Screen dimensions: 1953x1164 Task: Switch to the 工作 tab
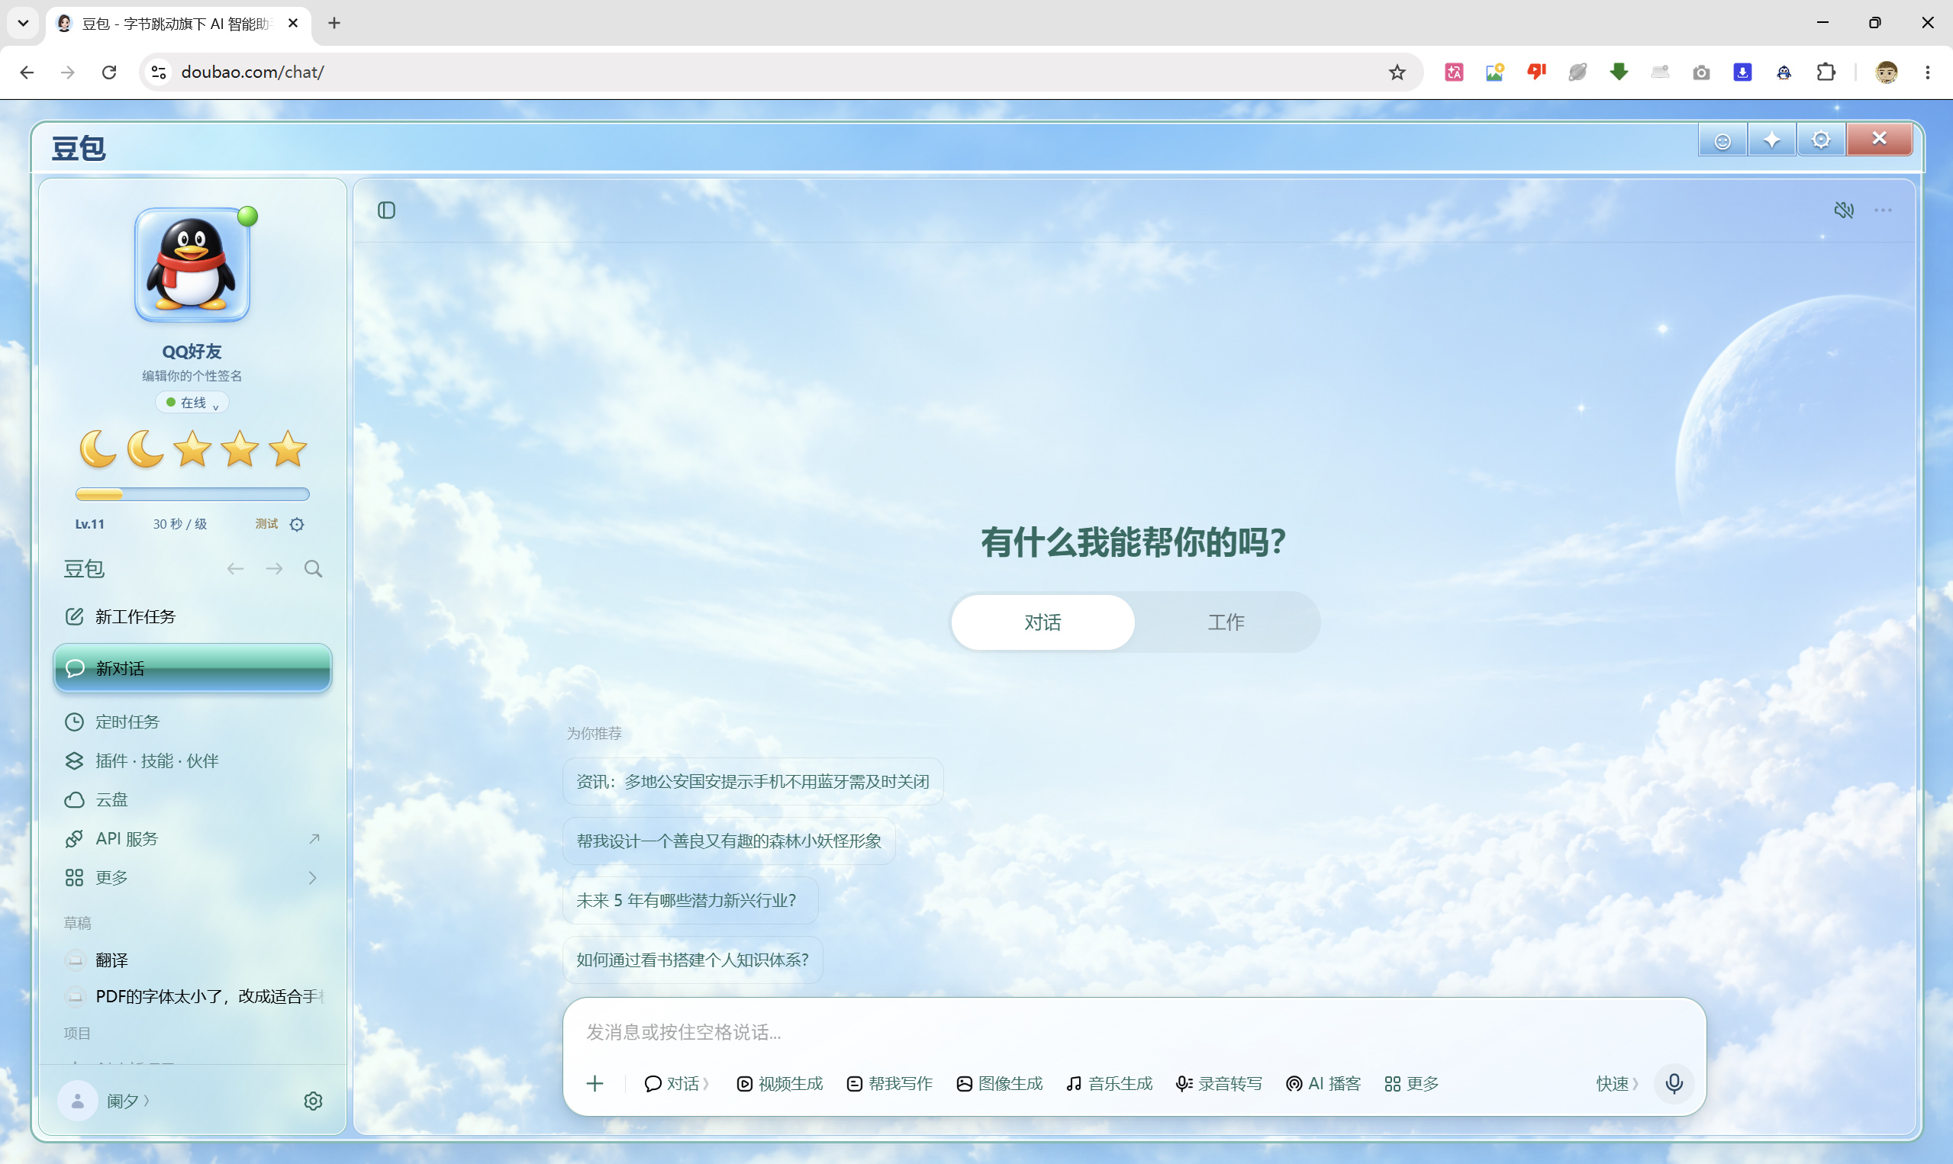click(x=1226, y=622)
